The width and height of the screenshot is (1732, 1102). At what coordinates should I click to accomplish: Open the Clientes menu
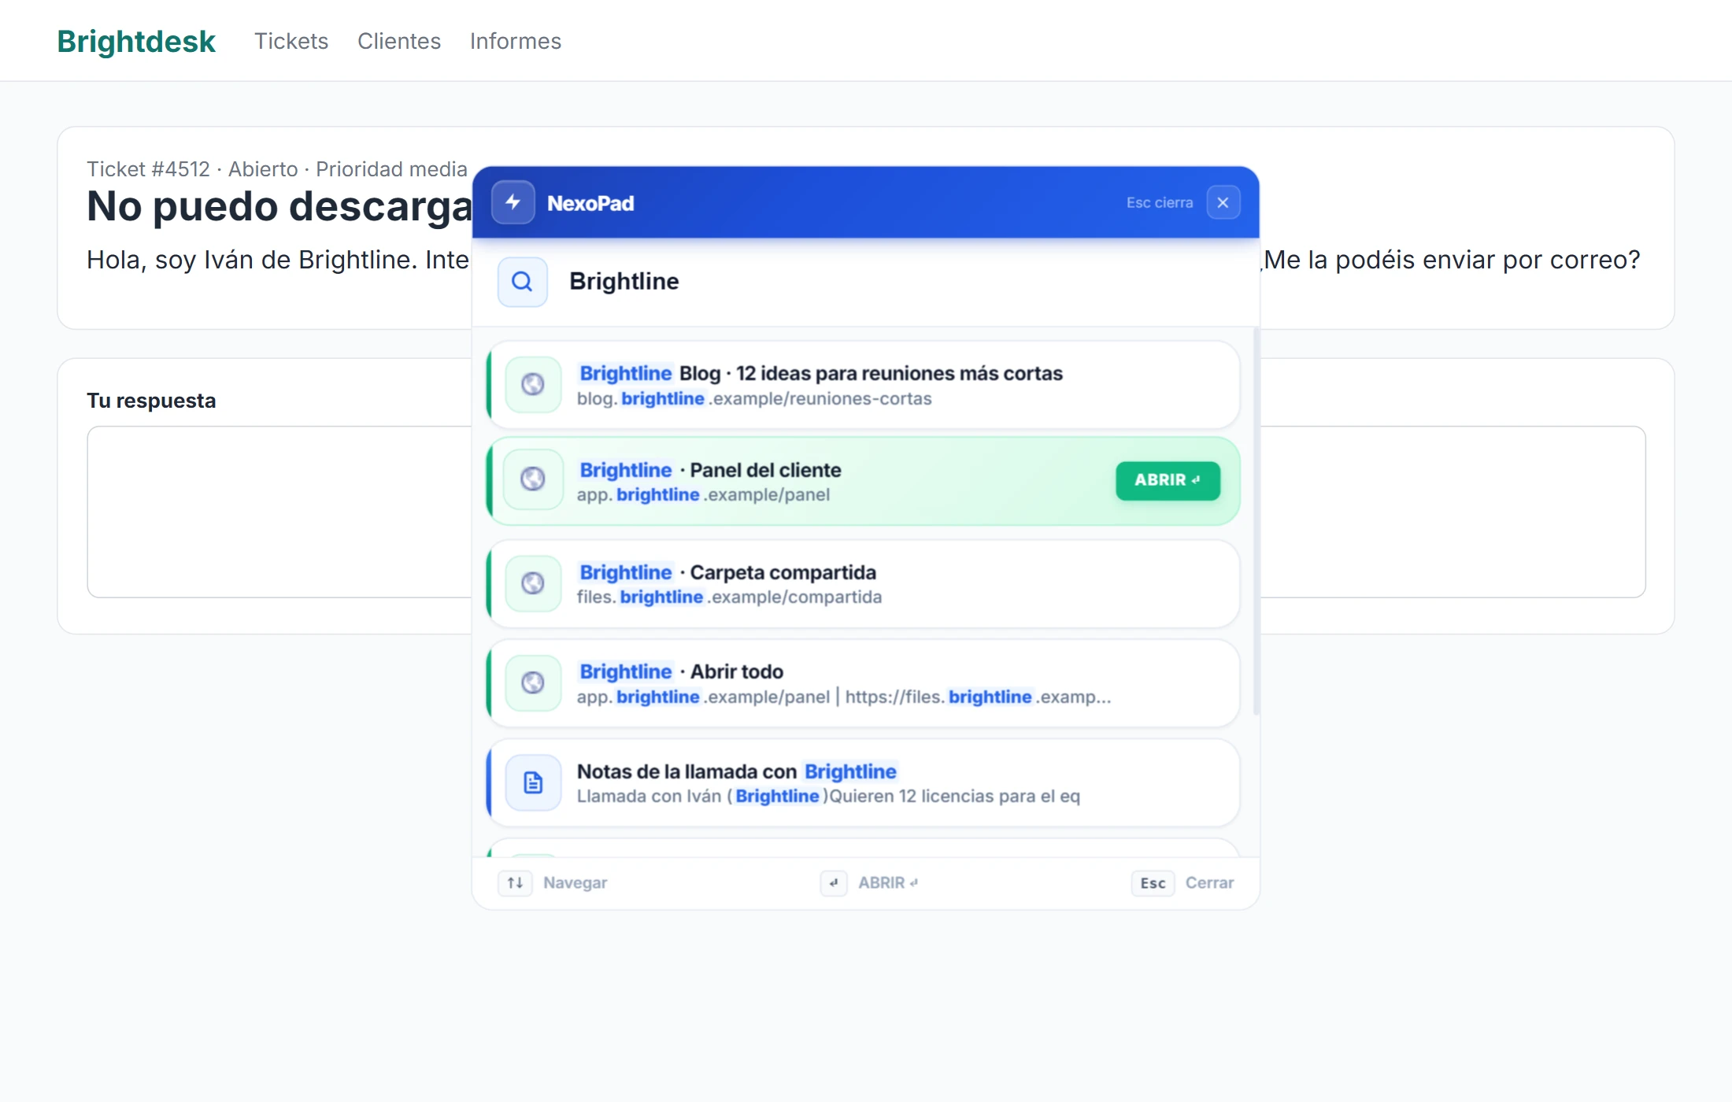pos(399,41)
